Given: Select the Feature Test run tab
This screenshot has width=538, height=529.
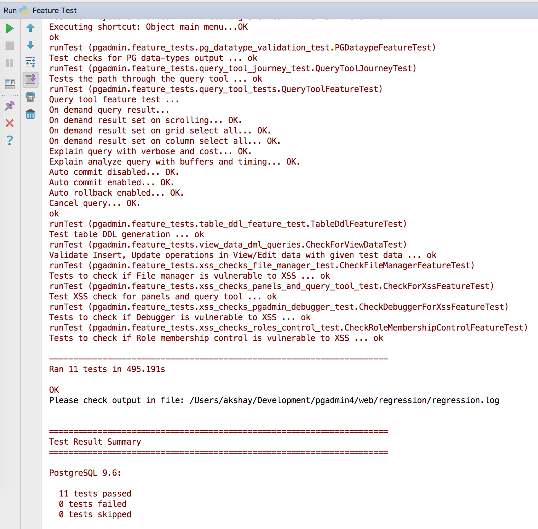Looking at the screenshot, I should coord(54,10).
